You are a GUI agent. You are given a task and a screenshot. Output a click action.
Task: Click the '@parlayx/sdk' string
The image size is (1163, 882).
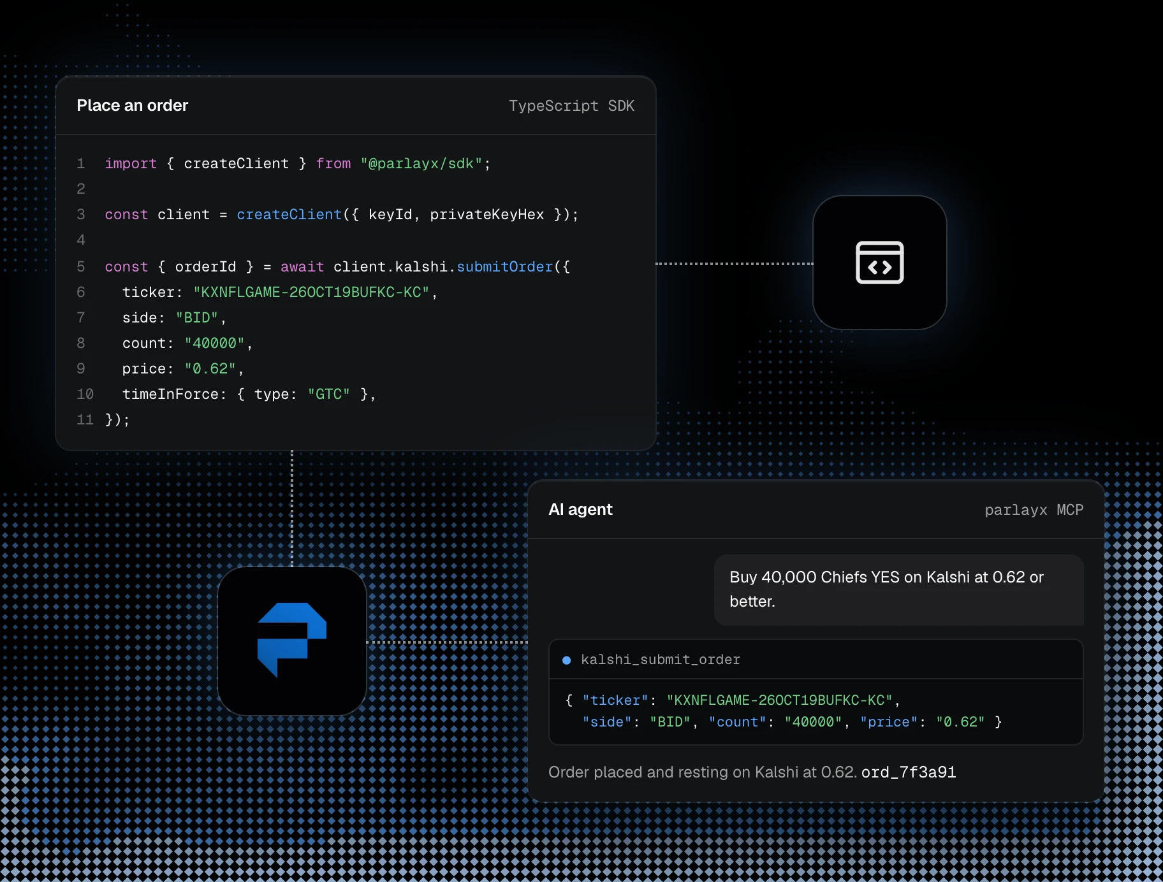click(421, 164)
